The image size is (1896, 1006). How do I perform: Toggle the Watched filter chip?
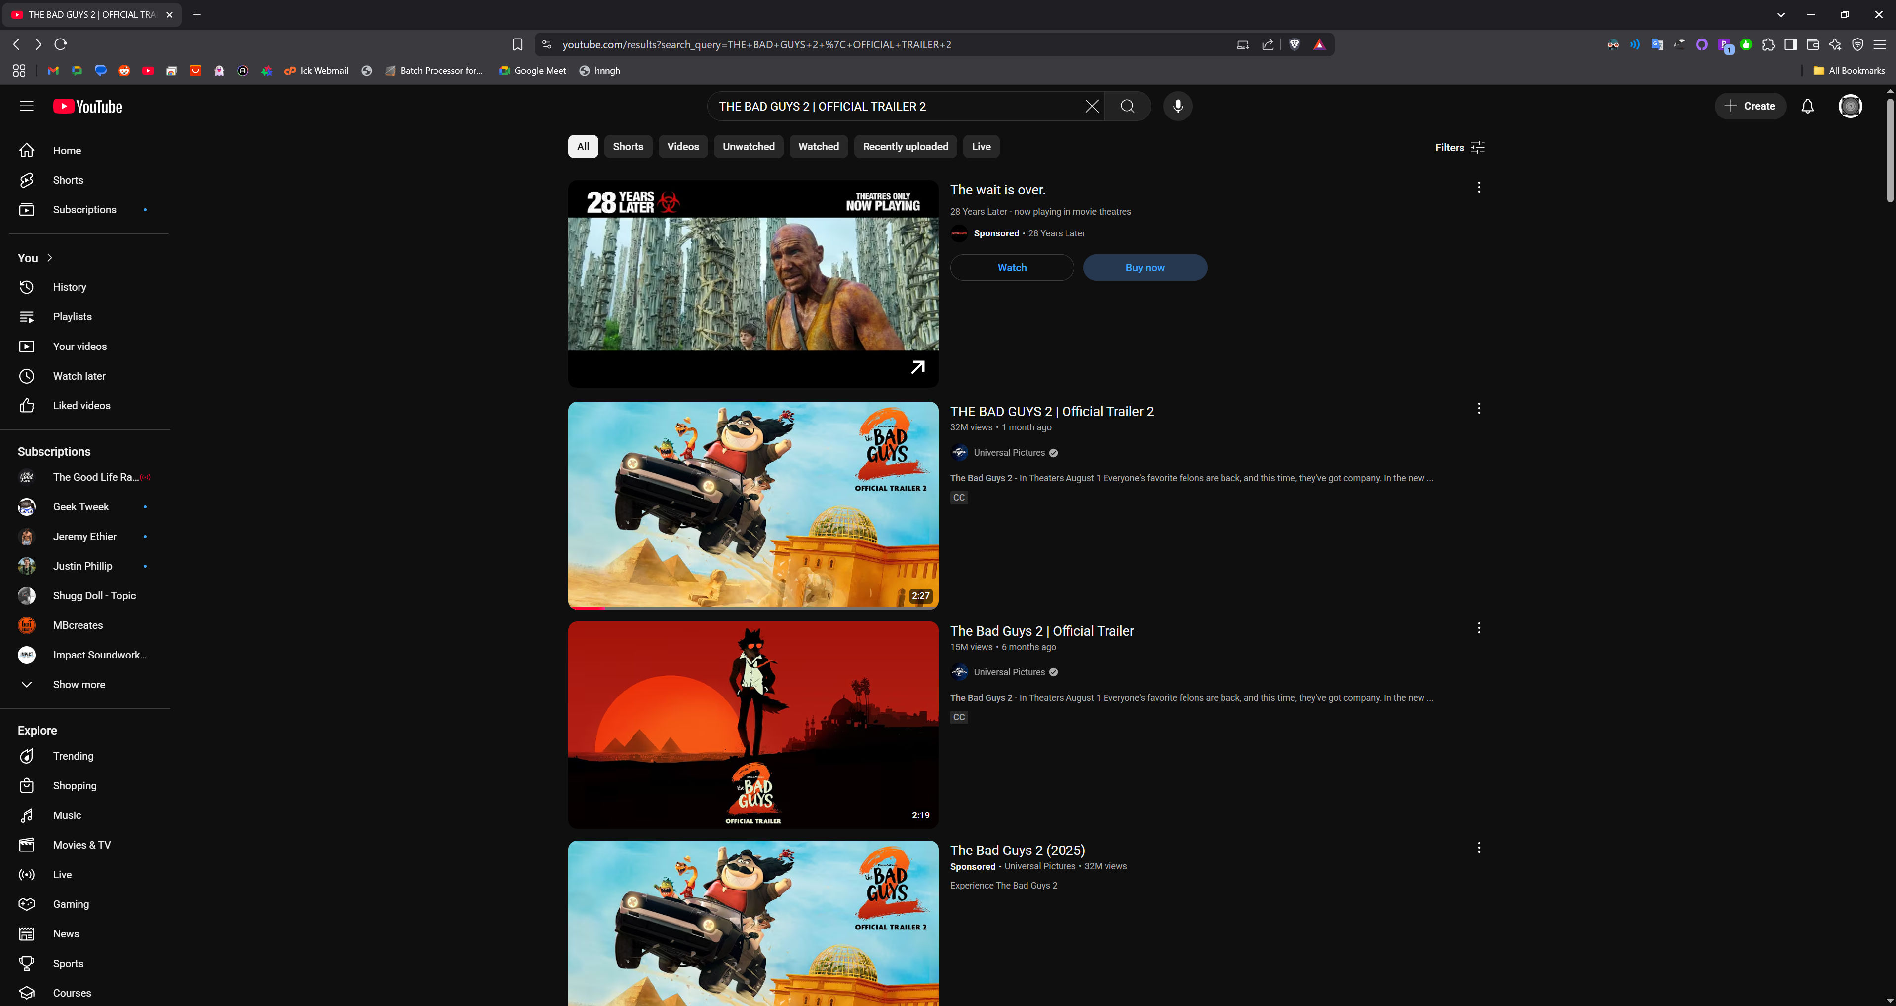coord(819,147)
